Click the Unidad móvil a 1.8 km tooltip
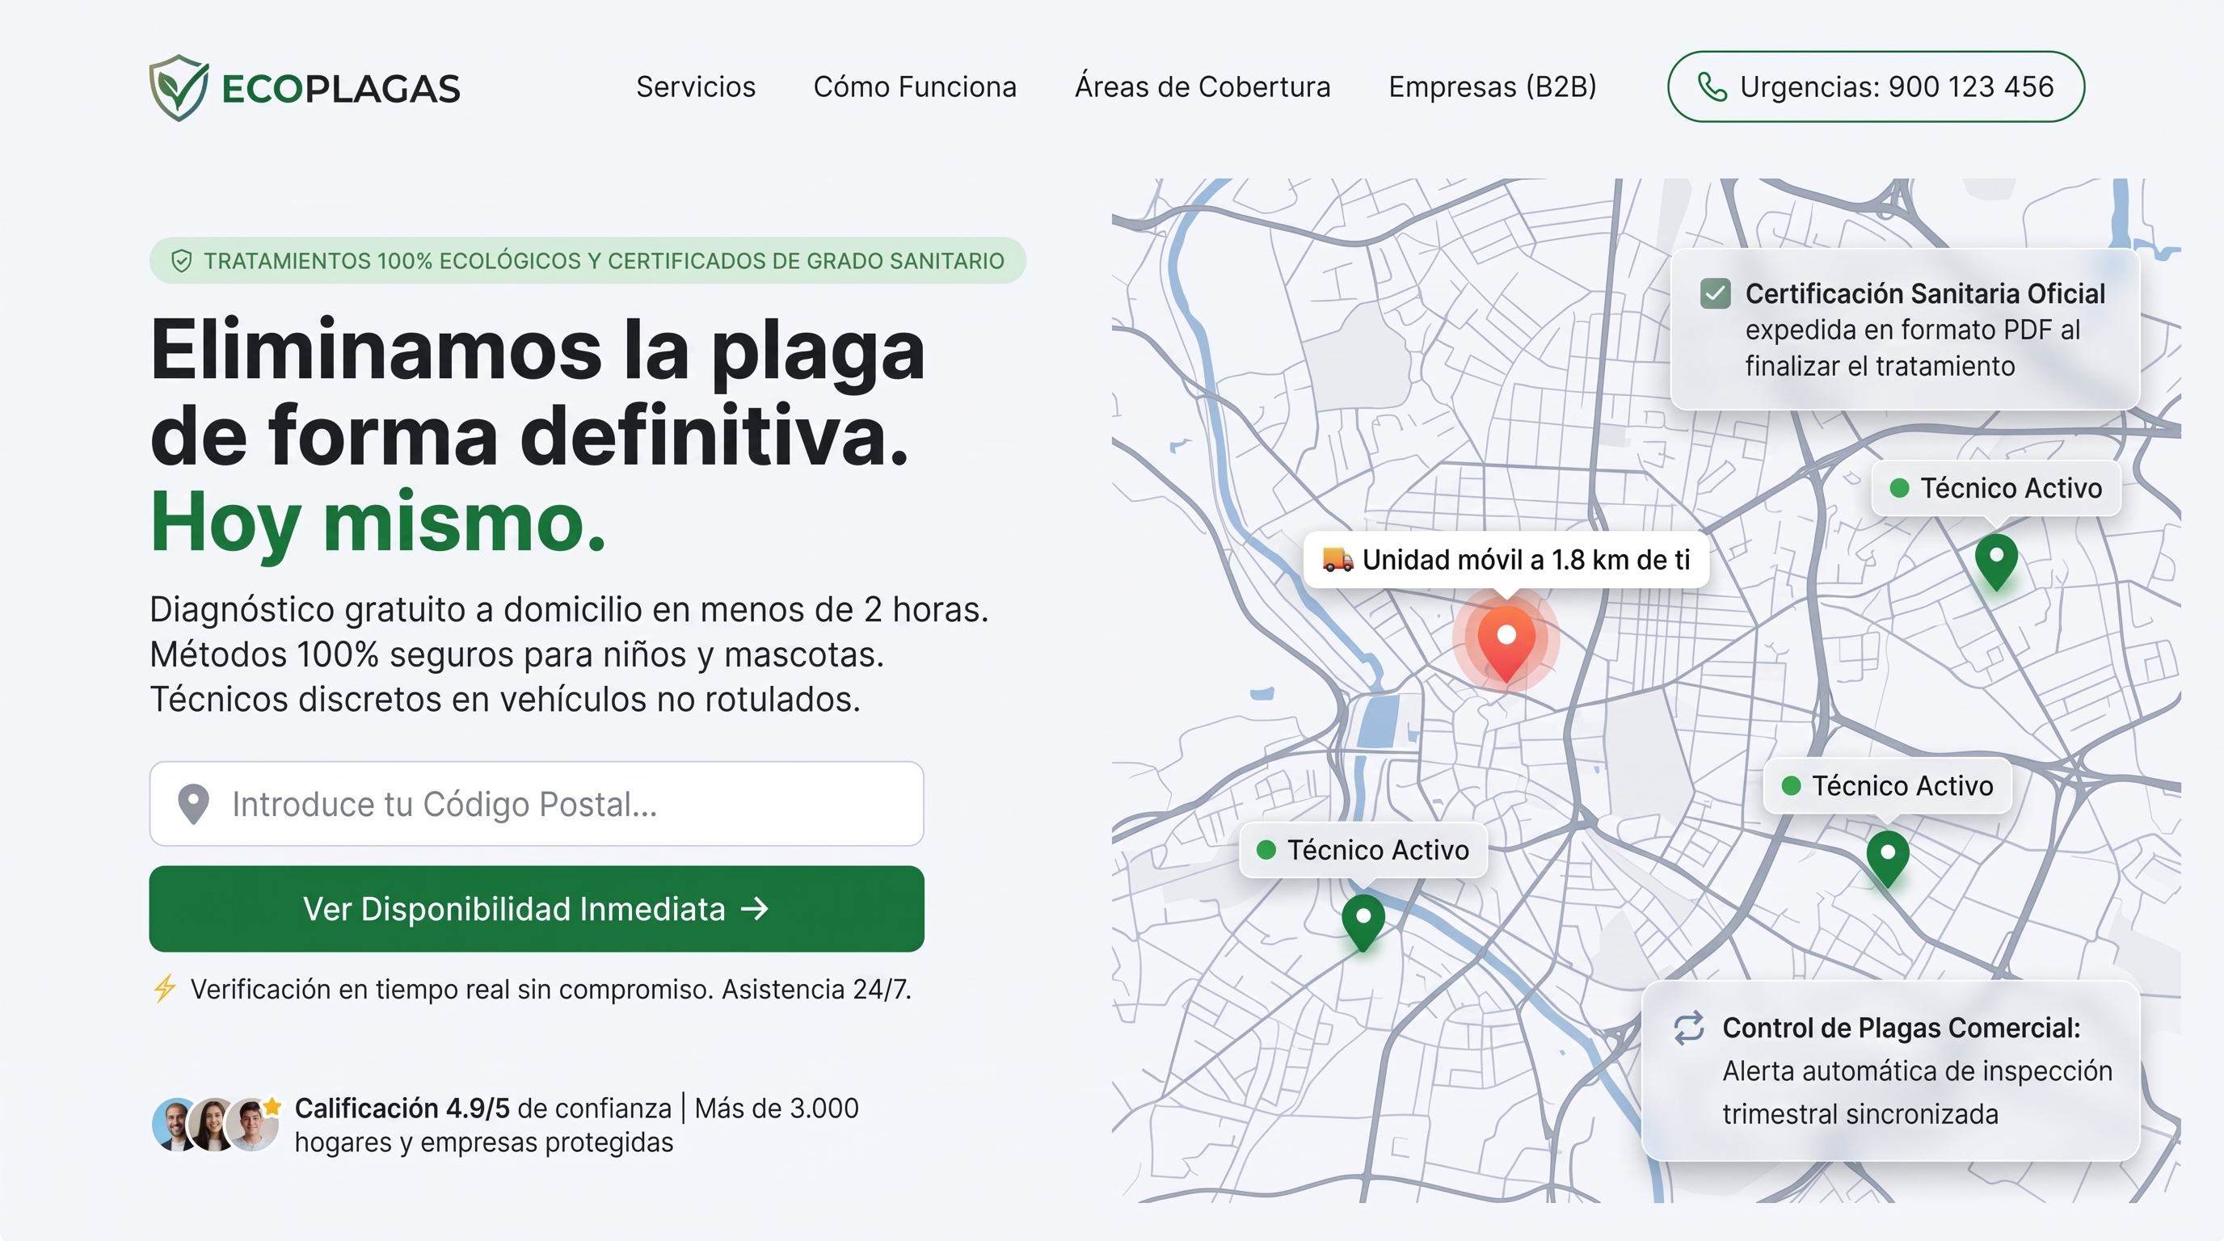Viewport: 2224px width, 1241px height. point(1506,560)
